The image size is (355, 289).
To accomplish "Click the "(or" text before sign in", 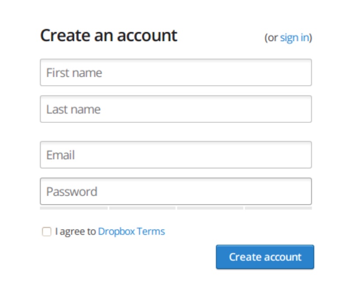I will (271, 38).
